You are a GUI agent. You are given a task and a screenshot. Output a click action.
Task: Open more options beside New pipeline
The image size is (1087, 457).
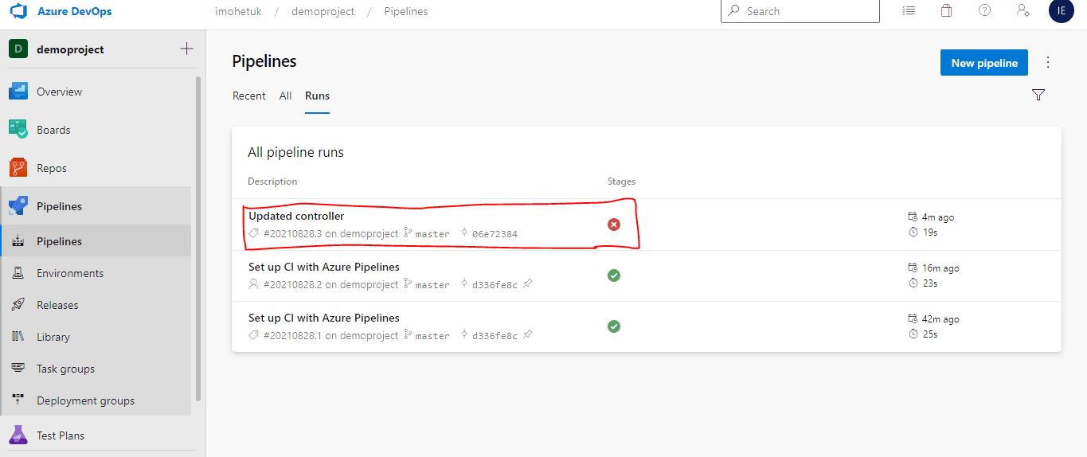1048,62
